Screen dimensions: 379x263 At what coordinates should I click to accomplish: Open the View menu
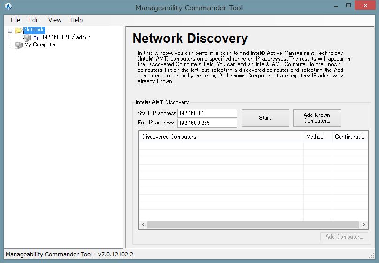(x=54, y=20)
